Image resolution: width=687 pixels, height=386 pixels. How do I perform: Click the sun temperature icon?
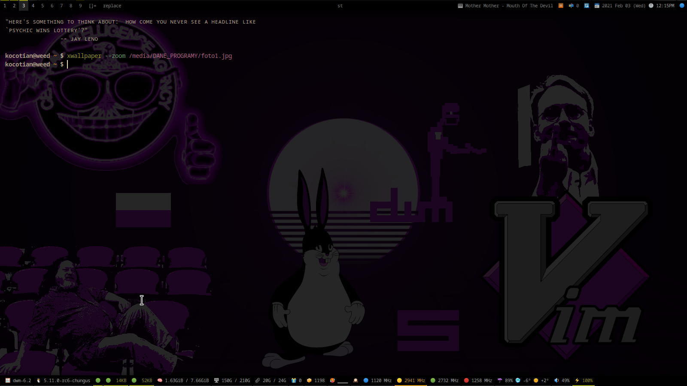(536, 380)
